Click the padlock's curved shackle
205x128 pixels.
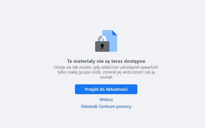[102, 38]
